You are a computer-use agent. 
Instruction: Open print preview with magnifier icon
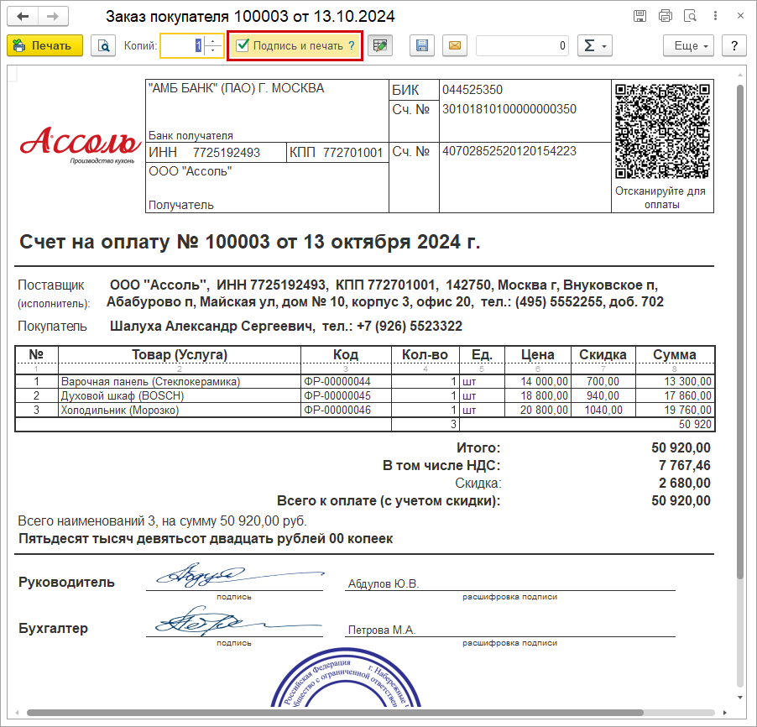click(x=103, y=46)
